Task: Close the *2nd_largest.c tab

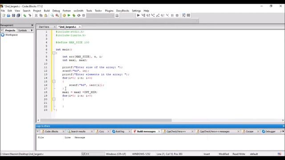Action: (x=80, y=27)
